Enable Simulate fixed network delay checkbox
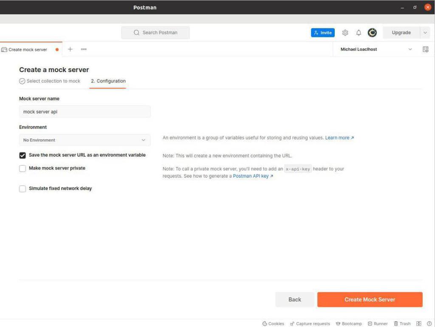This screenshot has width=435, height=327. [23, 189]
